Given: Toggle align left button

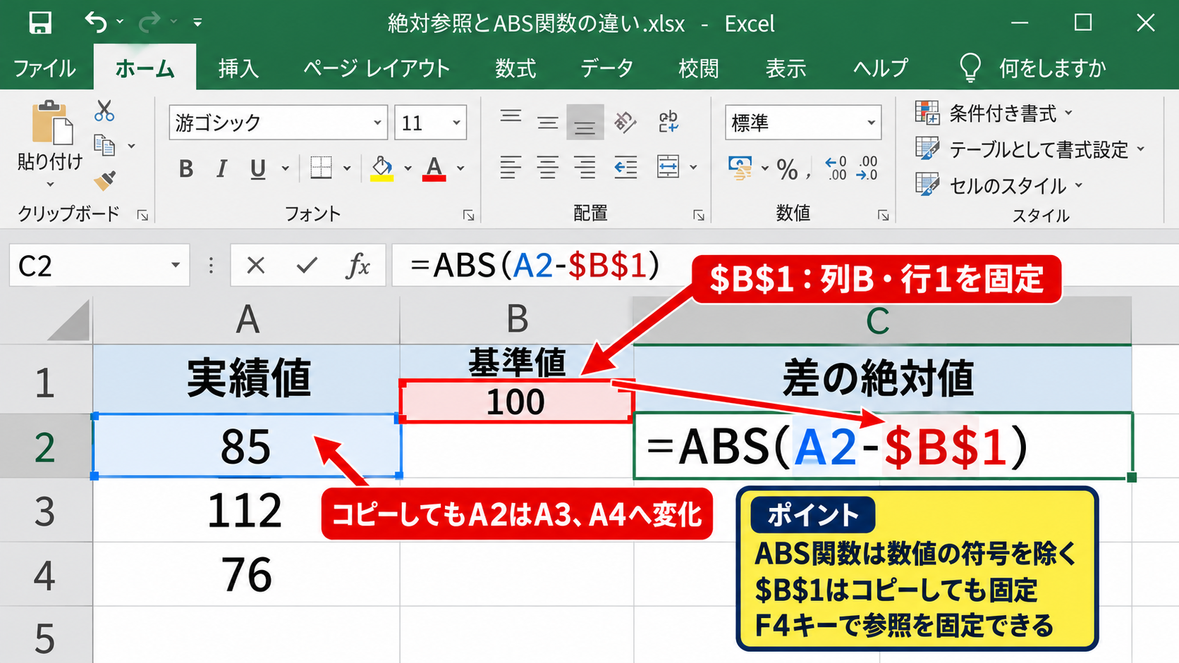Looking at the screenshot, I should (511, 167).
